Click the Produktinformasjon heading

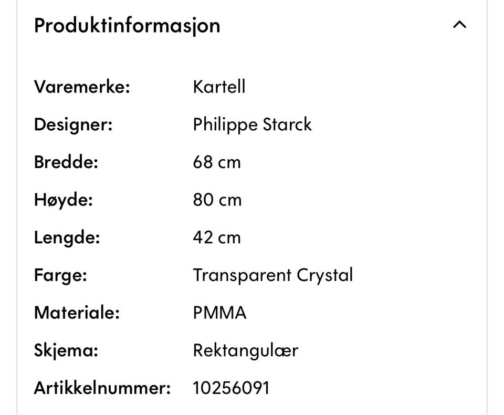point(127,26)
